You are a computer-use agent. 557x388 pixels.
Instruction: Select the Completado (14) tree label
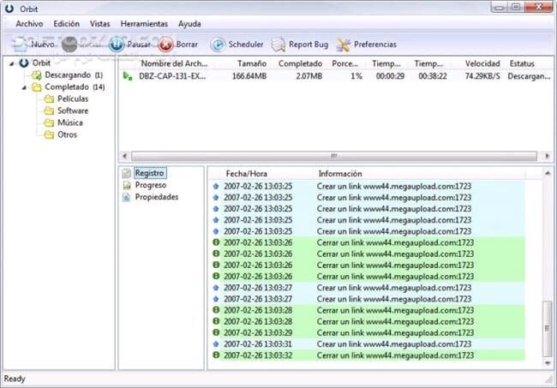click(x=75, y=87)
